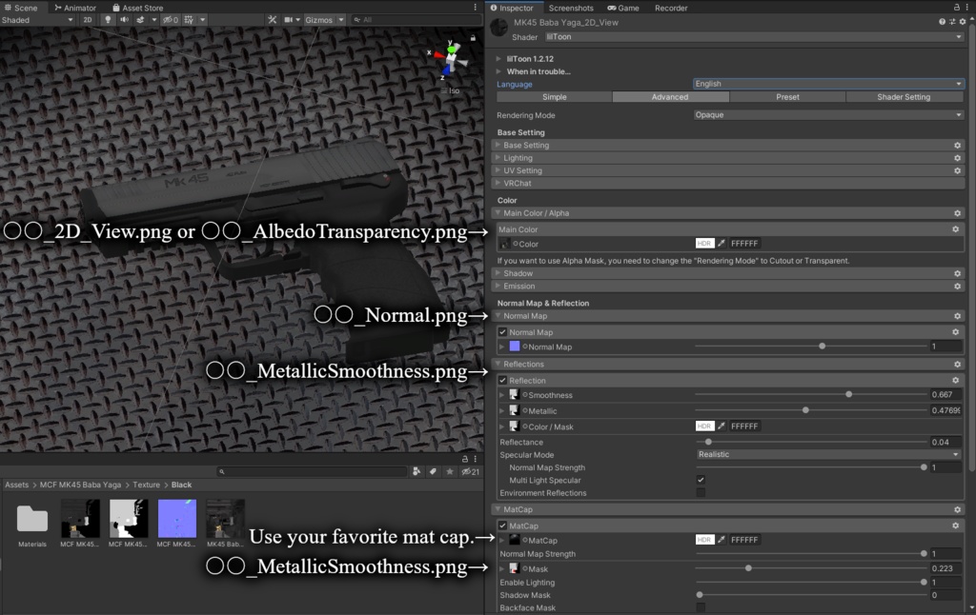Image resolution: width=976 pixels, height=615 pixels.
Task: Expand the VRChat section
Action: (728, 184)
